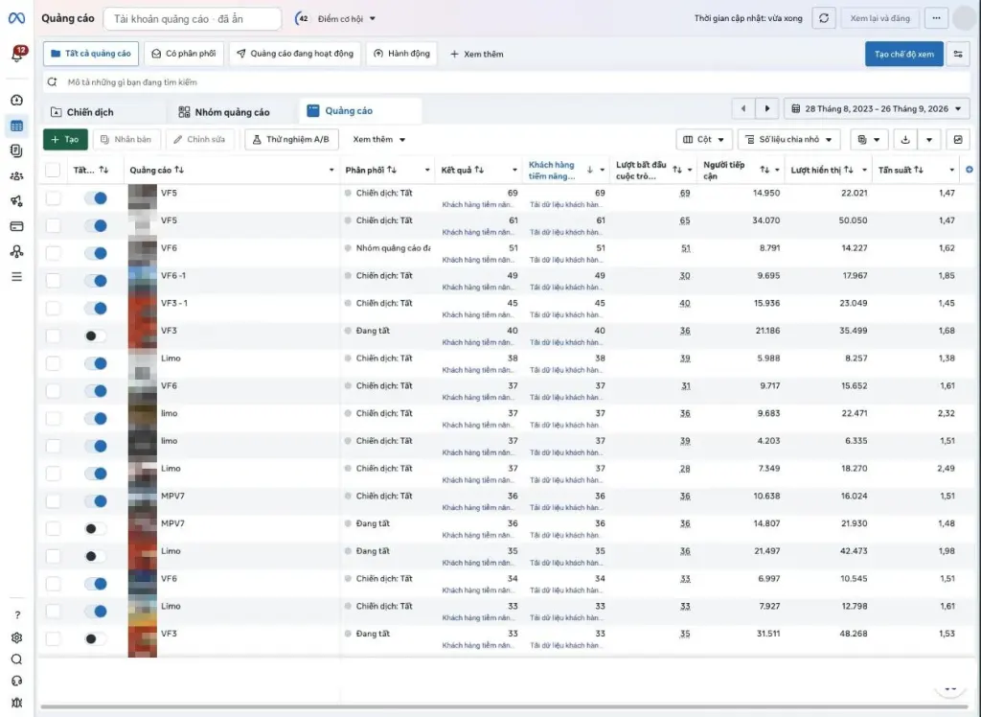Select the checkbox for the VF6 -1 row
981x717 pixels.
click(54, 281)
